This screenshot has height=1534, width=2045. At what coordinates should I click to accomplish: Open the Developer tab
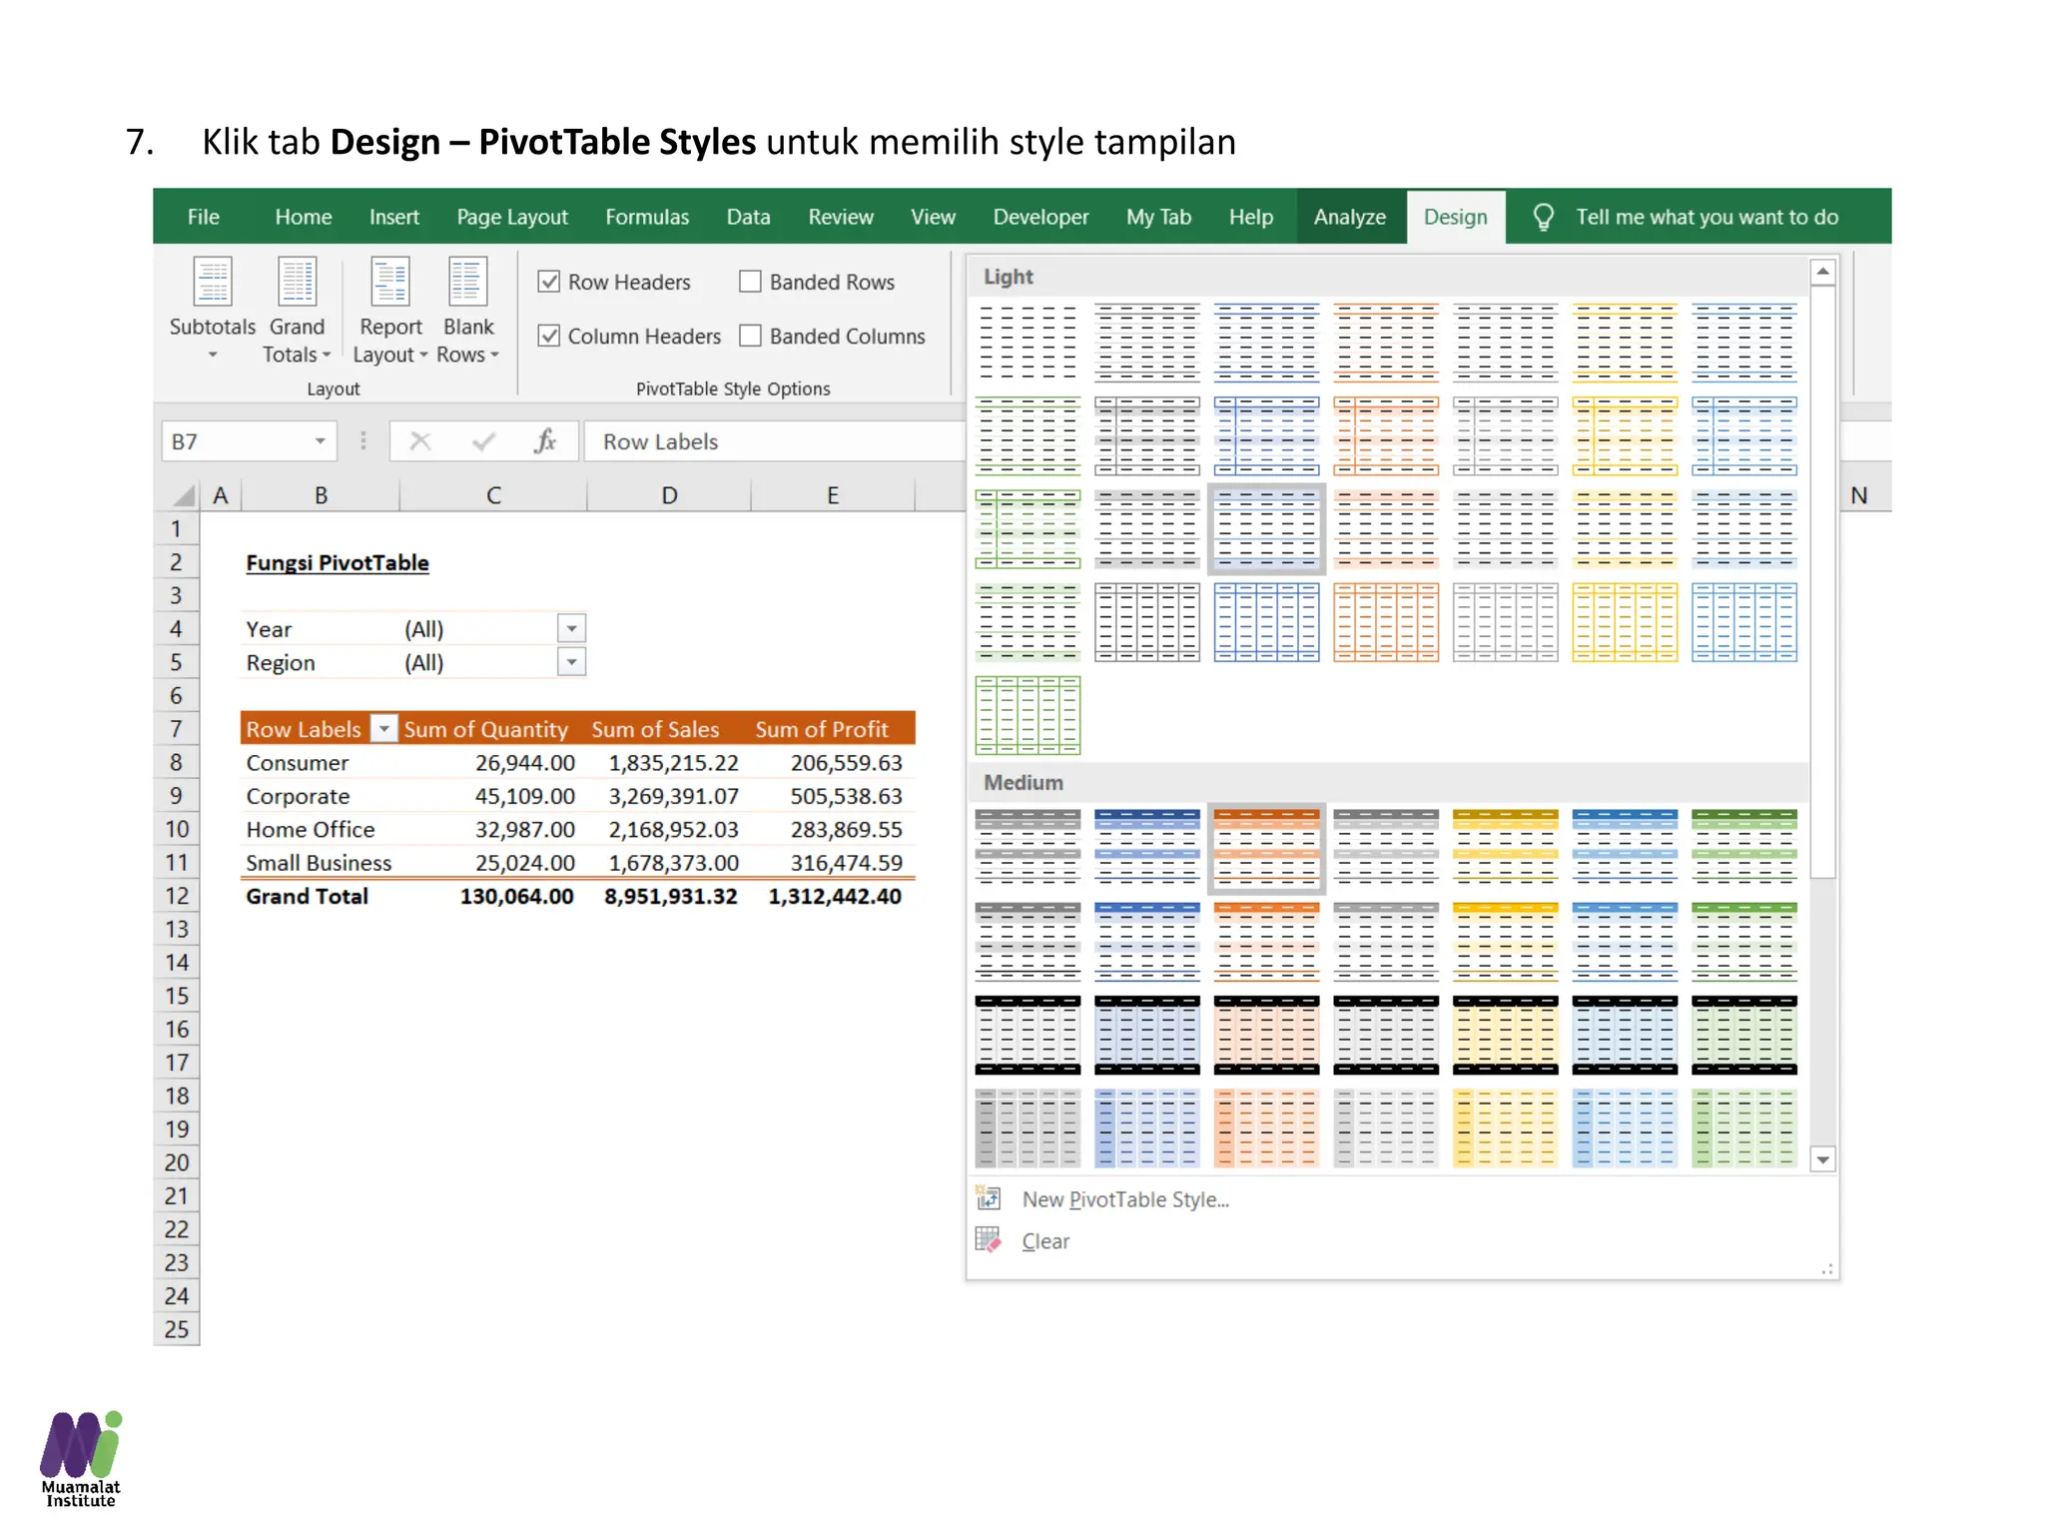pos(1040,217)
